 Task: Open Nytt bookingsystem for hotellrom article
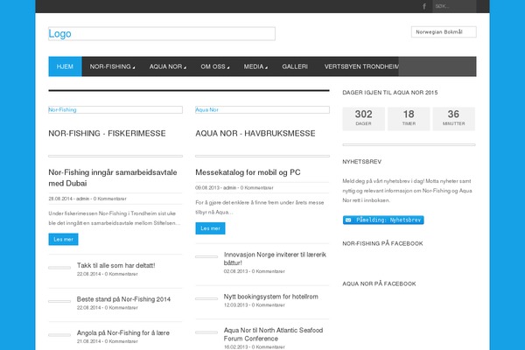coord(271,297)
